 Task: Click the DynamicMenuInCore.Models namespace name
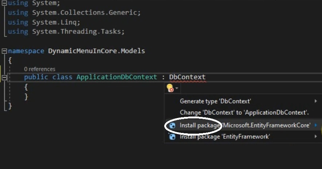[96, 51]
